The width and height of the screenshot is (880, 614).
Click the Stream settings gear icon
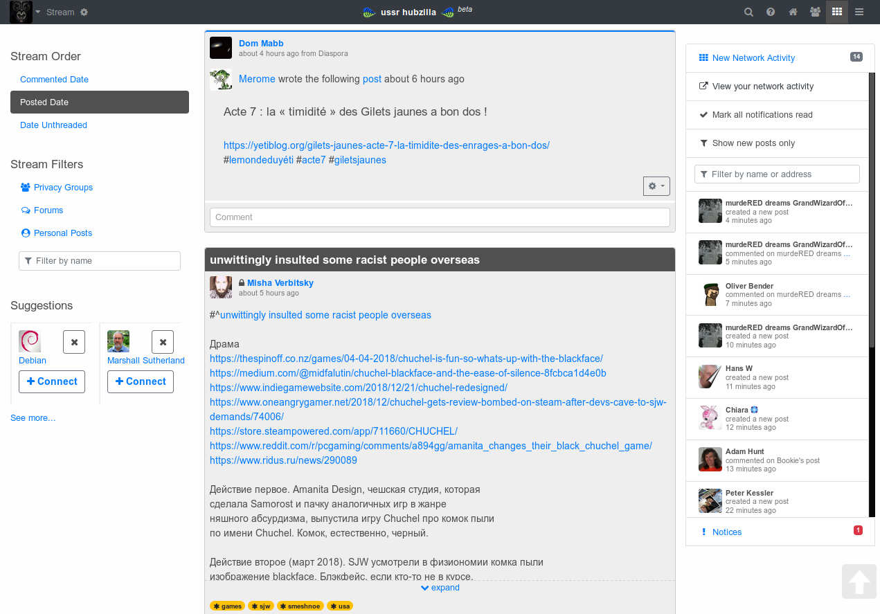tap(84, 12)
